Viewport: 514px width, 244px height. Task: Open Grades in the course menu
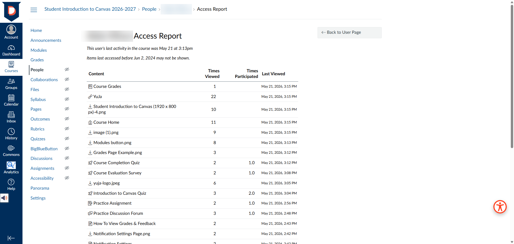coord(37,60)
